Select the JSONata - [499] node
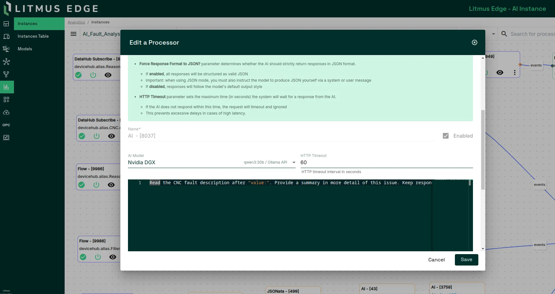 click(293, 291)
